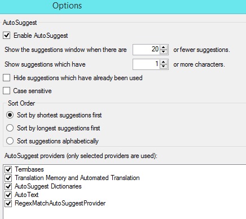Image resolution: width=246 pixels, height=219 pixels.
Task: Uncheck the AutoSuggest Dictionaries provider
Action: pyautogui.click(x=8, y=186)
